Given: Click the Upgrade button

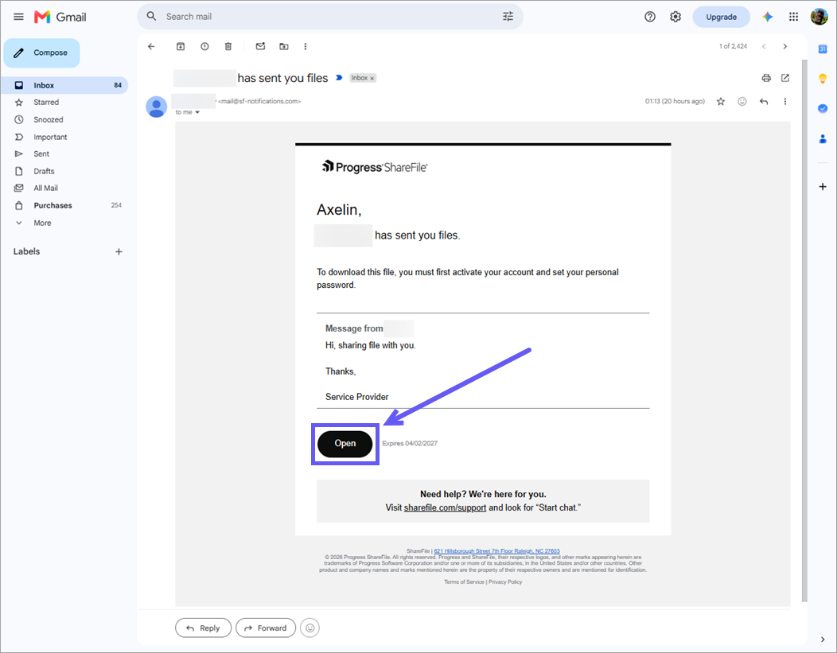Looking at the screenshot, I should [x=721, y=17].
